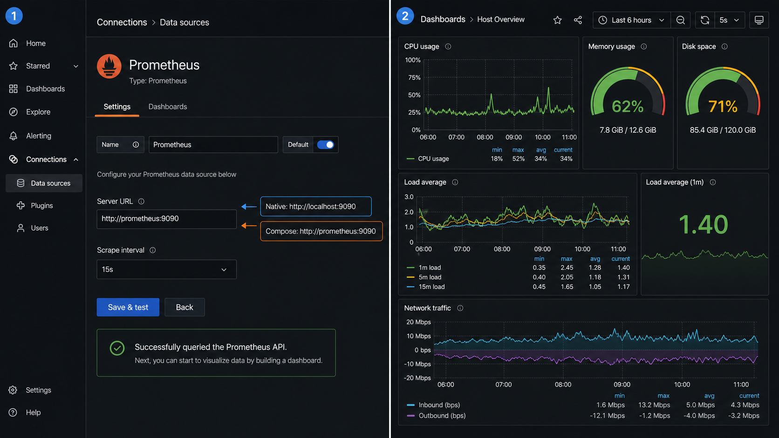This screenshot has height=438, width=779.
Task: Click the Back button
Action: [184, 307]
